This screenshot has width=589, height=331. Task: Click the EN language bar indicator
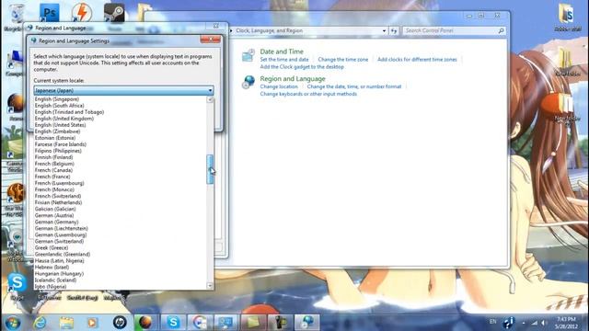493,322
